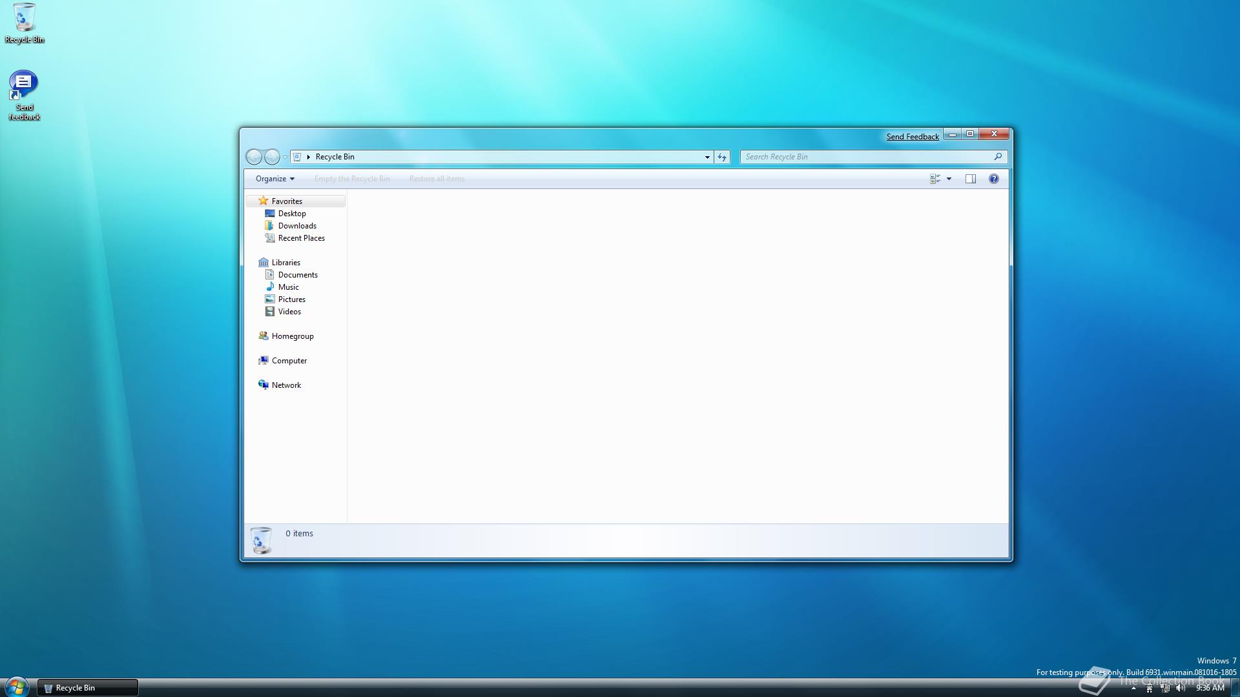Open the Documents library
This screenshot has height=697, width=1240.
click(x=298, y=275)
